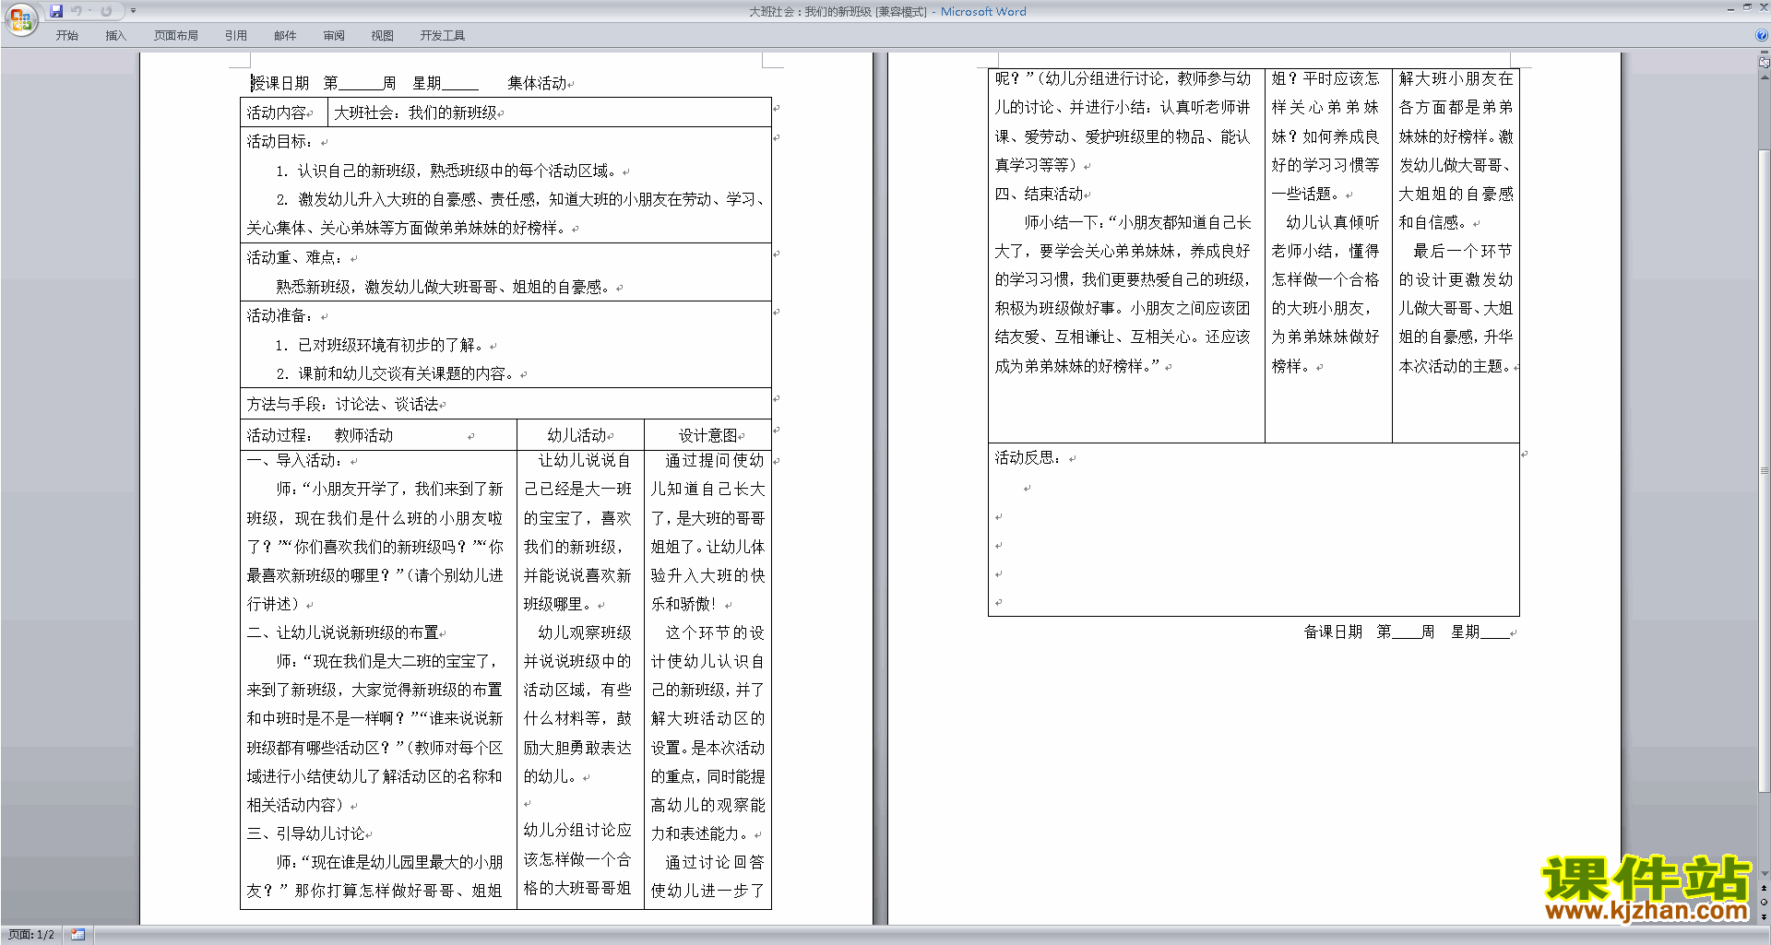Screen dimensions: 1771x945
Task: Click the macro recording status bar icon
Action: 77,935
